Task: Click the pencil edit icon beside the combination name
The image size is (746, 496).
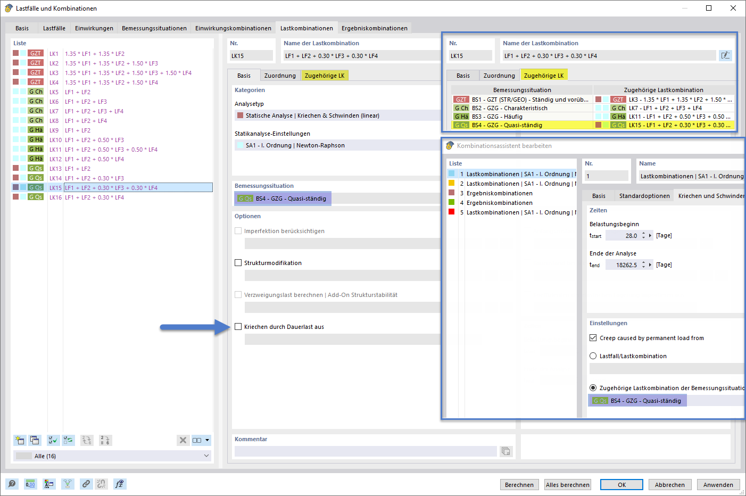Action: pyautogui.click(x=725, y=55)
